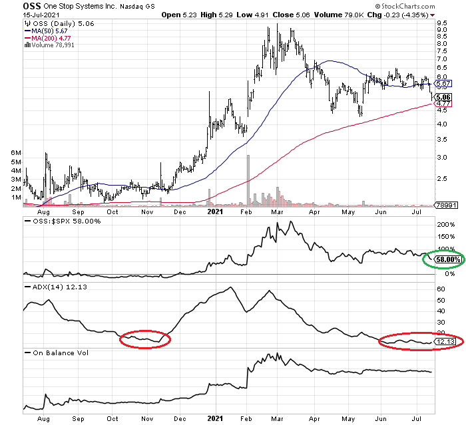Click the bold 5.06 last-price tag
Image resolution: width=466 pixels, height=425 pixels.
click(x=443, y=97)
